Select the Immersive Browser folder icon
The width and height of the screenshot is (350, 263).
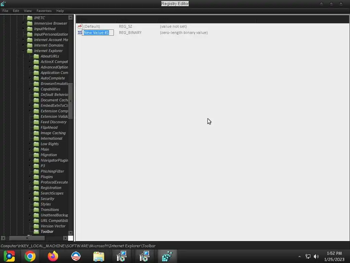[30, 23]
